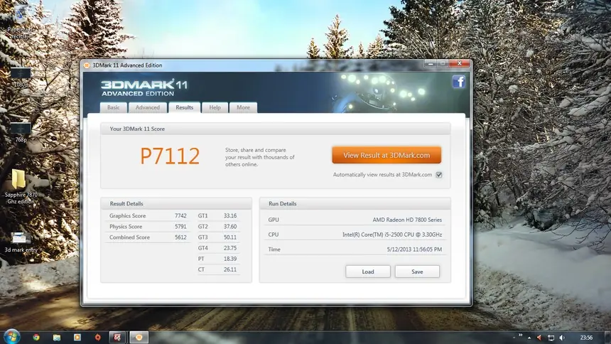Show hidden system tray icons
Screen dimensions: 611x344
(529, 338)
